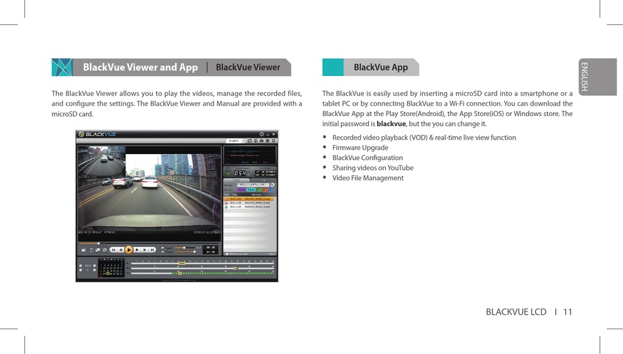
Task: Click the driving speed display 054
Action: click(240, 173)
